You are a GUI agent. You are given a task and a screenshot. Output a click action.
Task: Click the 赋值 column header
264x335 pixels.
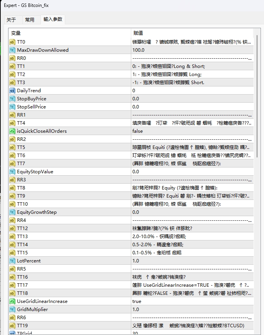[192, 33]
